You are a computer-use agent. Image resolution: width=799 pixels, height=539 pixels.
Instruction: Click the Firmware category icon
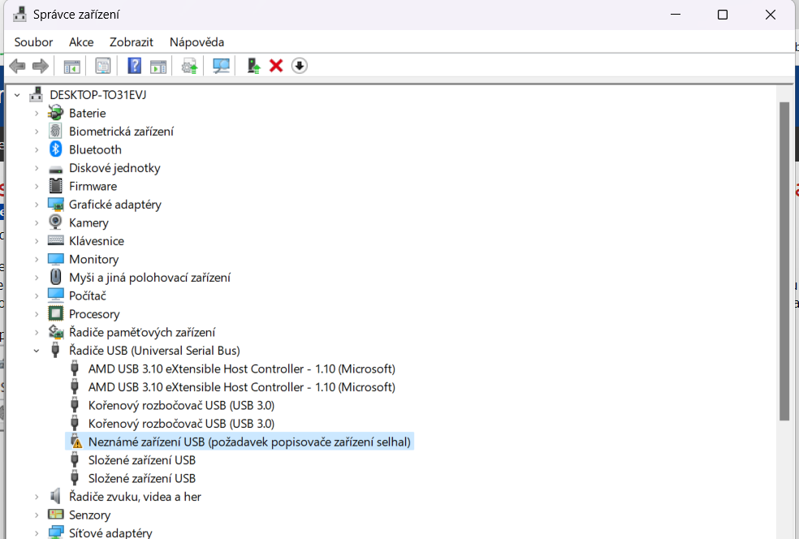point(55,186)
